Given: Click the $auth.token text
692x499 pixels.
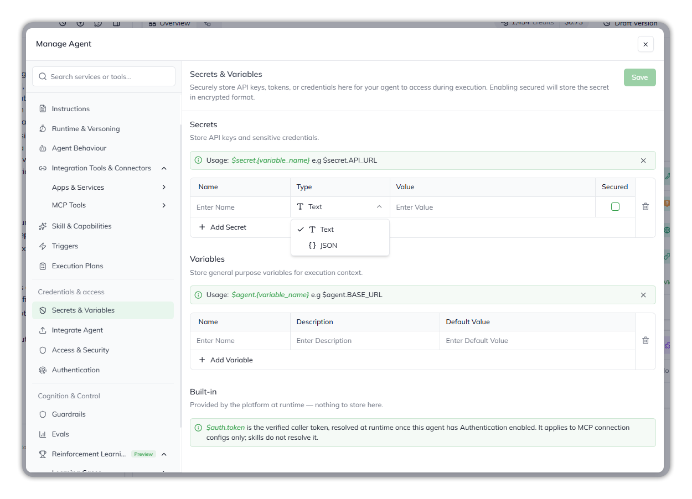Looking at the screenshot, I should click(225, 428).
